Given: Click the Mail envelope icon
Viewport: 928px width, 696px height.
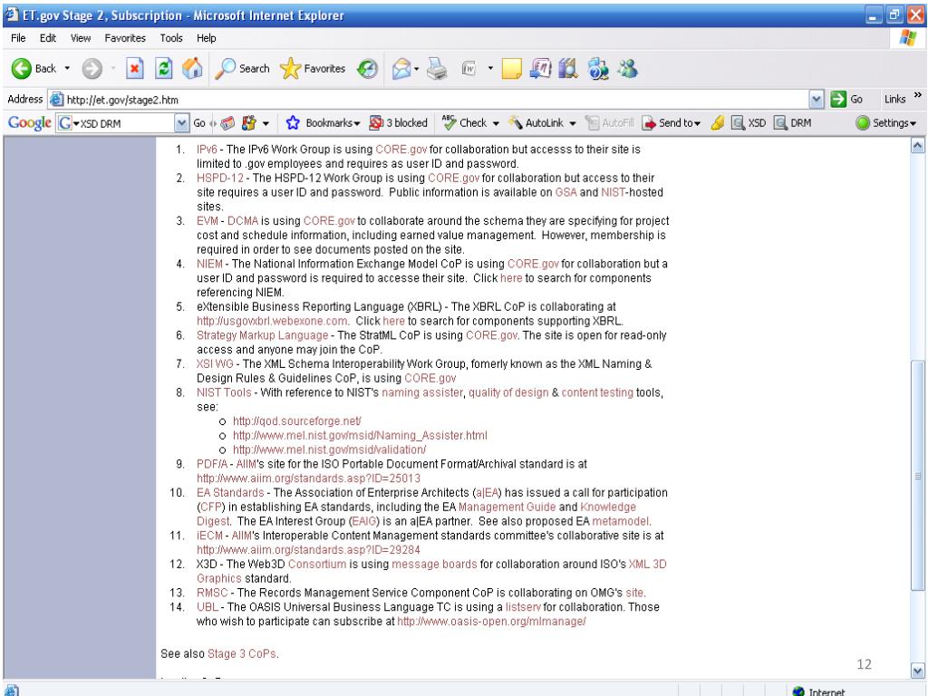Looking at the screenshot, I should pyautogui.click(x=401, y=69).
